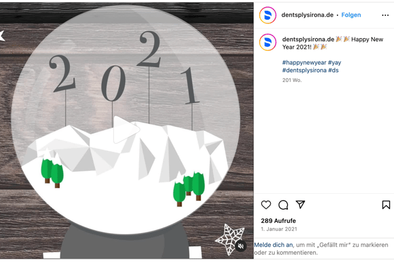Open the #yay hashtag
This screenshot has width=394, height=263.
pyautogui.click(x=334, y=62)
